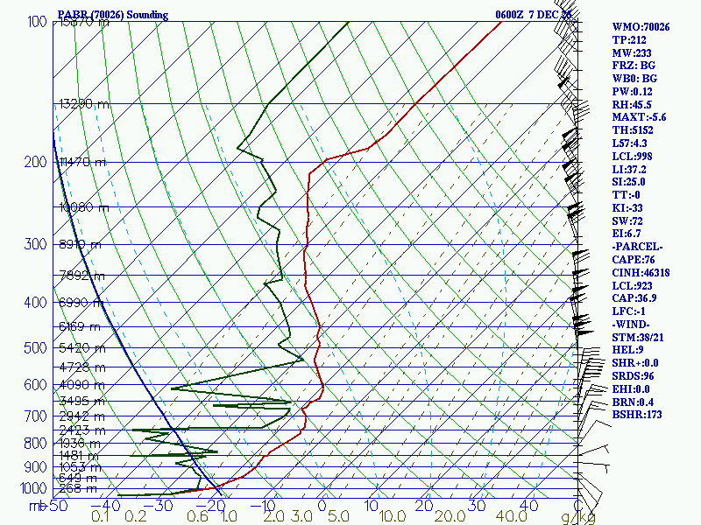Click the WB0: BG entry
This screenshot has width=701, height=525.
coord(634,79)
